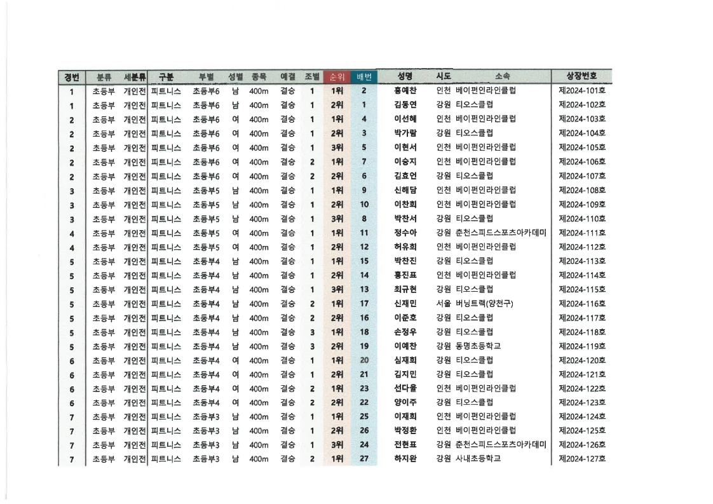The width and height of the screenshot is (713, 504).
Task: Select the name 정수아
Action: click(x=405, y=233)
